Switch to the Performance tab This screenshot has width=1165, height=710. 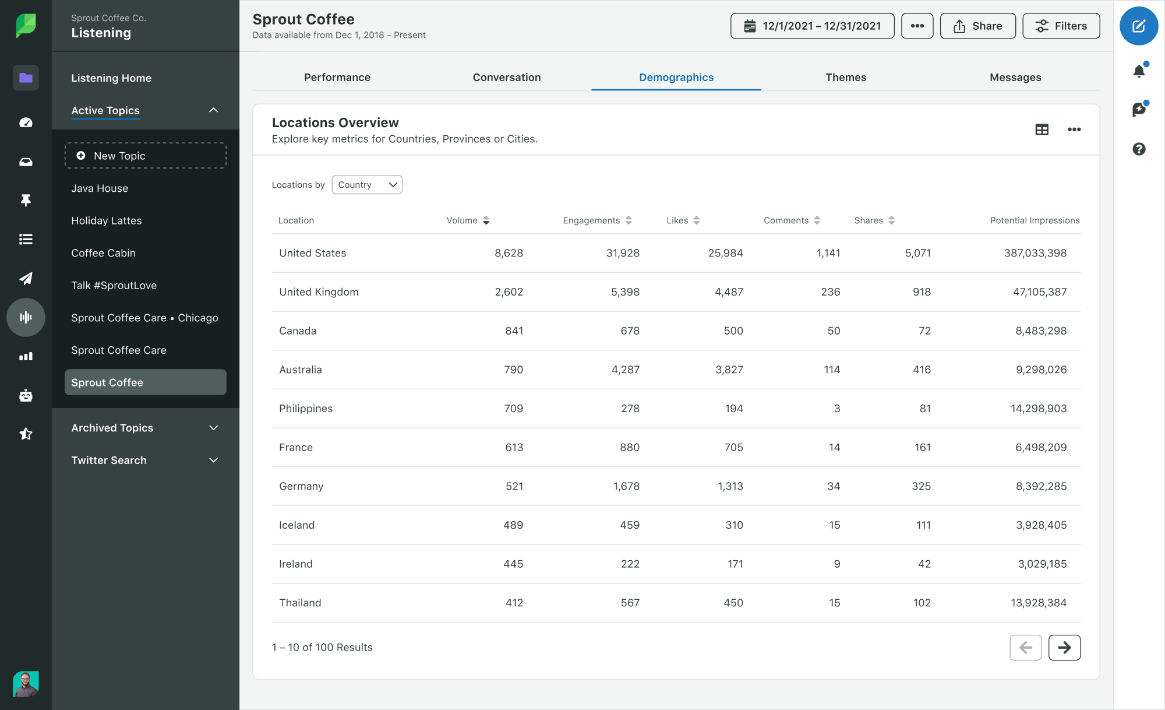click(337, 76)
